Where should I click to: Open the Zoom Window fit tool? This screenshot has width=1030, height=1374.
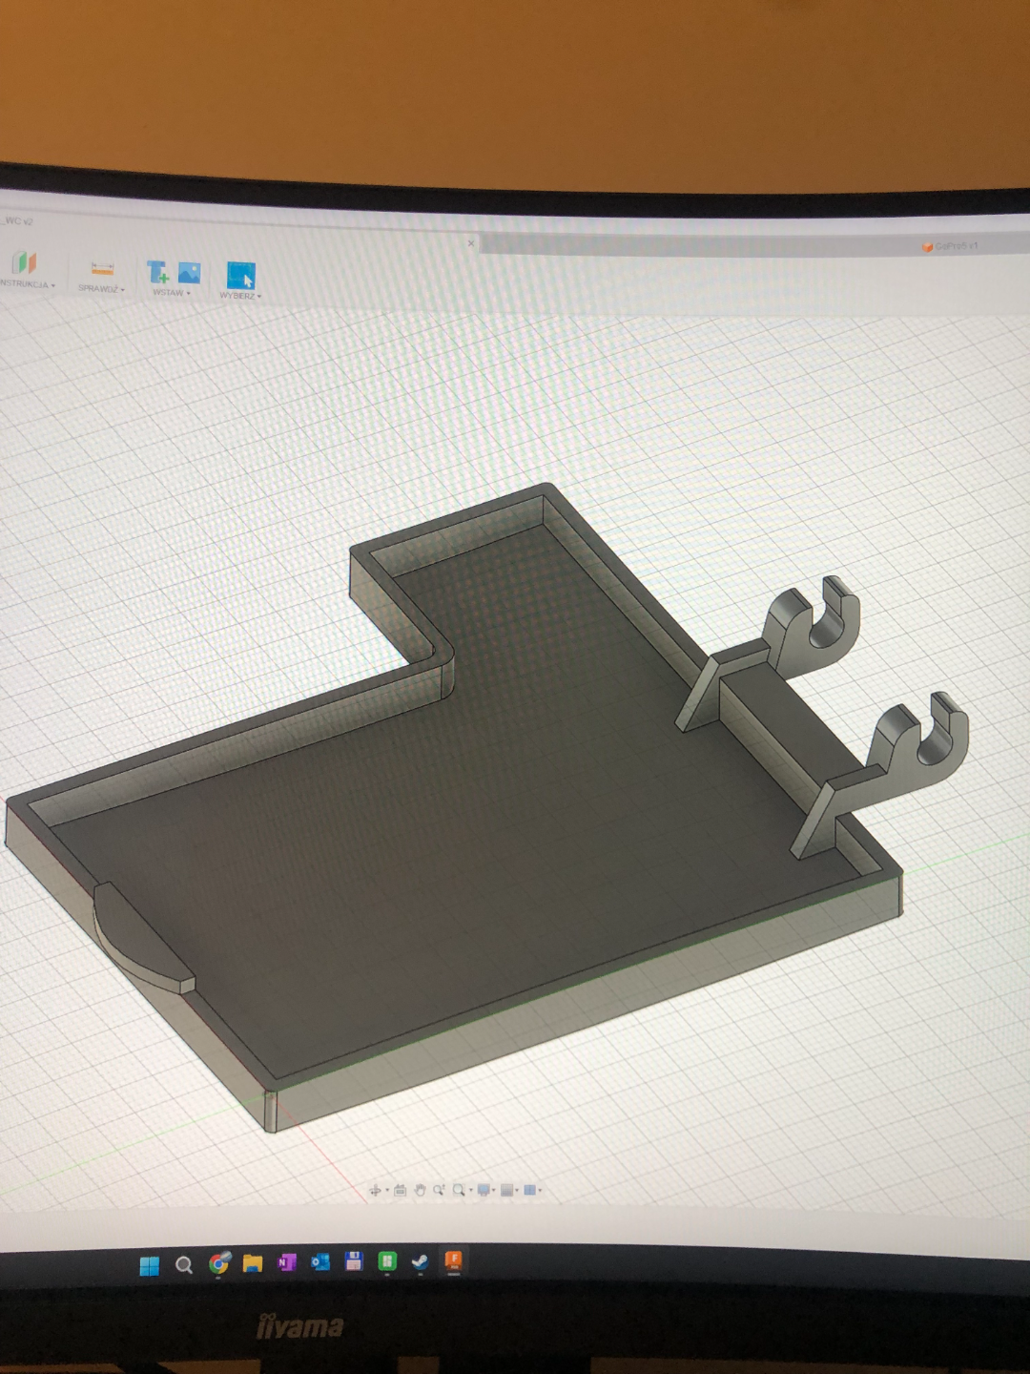click(459, 1190)
